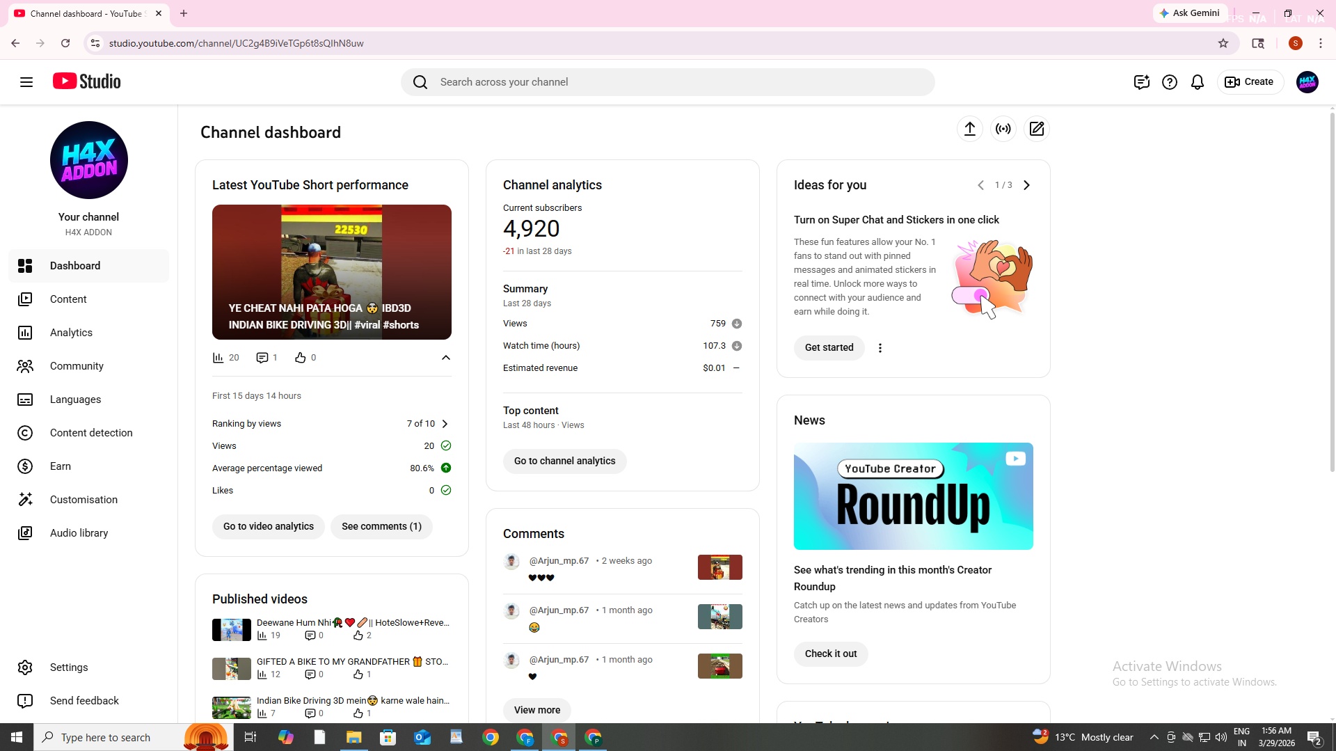Image resolution: width=1336 pixels, height=751 pixels.
Task: Click Check it out under News
Action: (x=830, y=654)
